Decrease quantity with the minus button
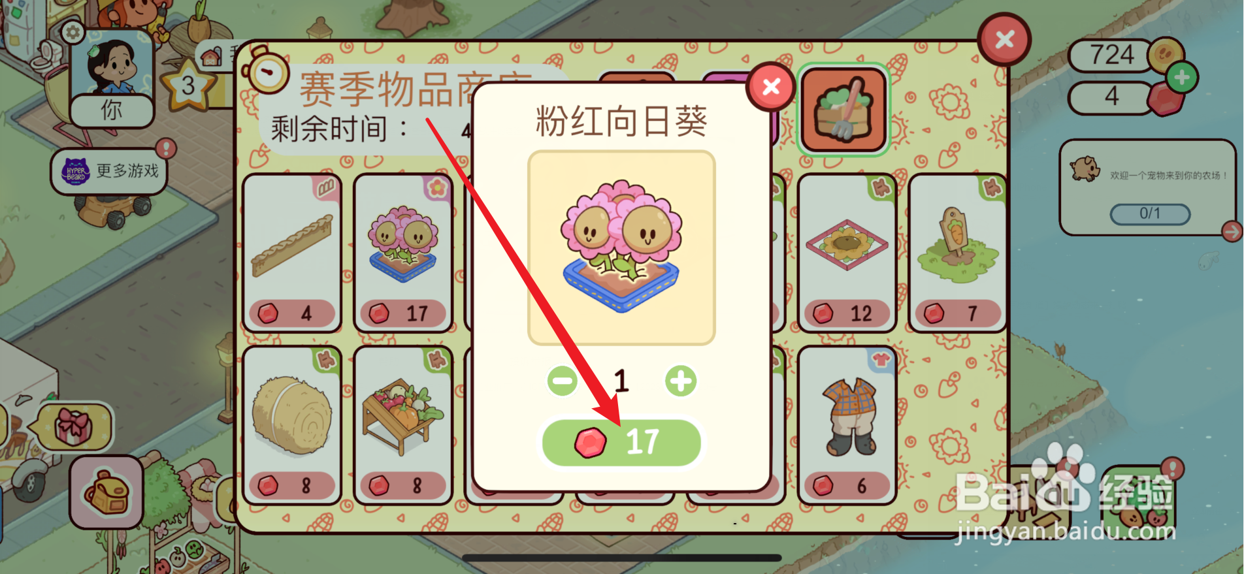Viewport: 1244px width, 574px height. [x=563, y=381]
